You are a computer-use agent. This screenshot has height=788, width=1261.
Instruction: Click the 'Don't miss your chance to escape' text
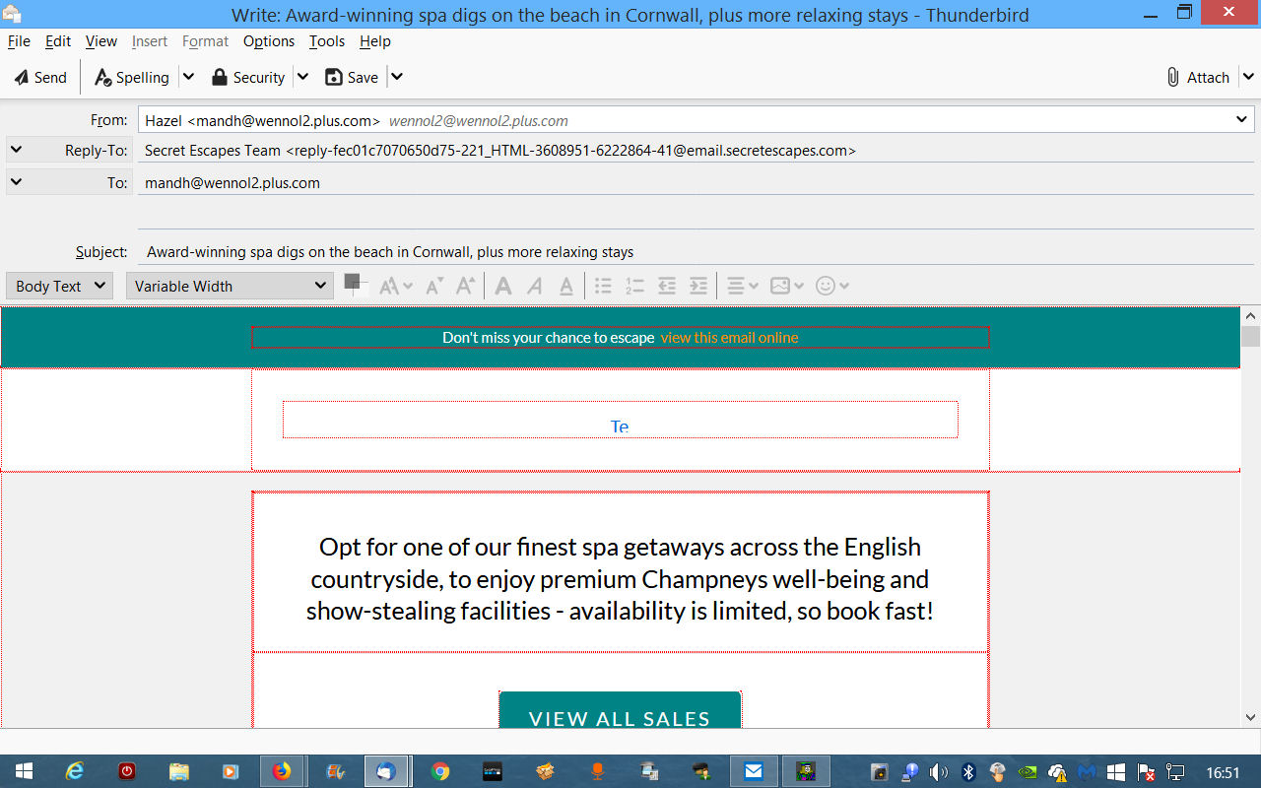[x=549, y=338]
